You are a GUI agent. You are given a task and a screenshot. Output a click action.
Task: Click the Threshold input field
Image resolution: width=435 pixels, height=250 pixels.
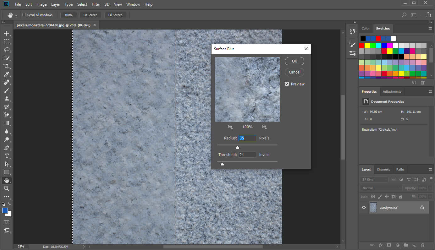tap(247, 155)
